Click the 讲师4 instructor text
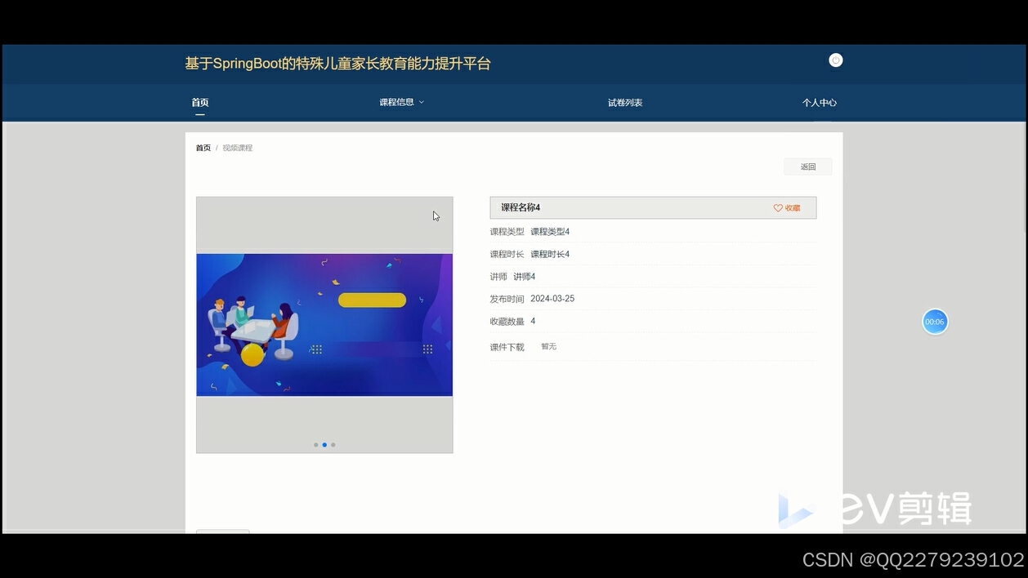 (524, 276)
